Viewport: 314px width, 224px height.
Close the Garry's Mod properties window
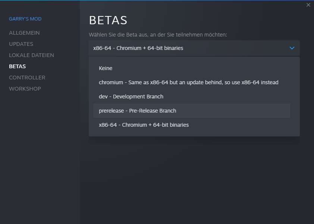click(x=308, y=5)
